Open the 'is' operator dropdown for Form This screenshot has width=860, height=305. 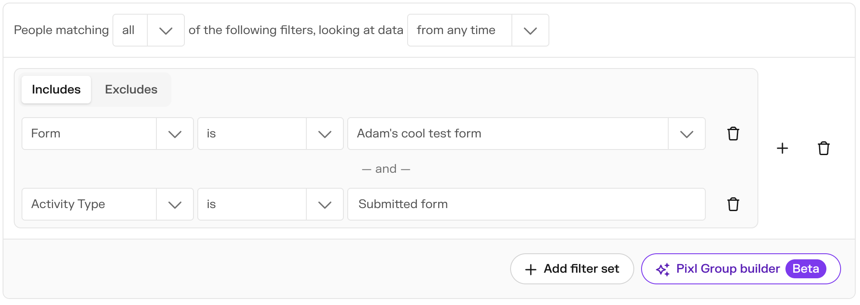point(270,134)
